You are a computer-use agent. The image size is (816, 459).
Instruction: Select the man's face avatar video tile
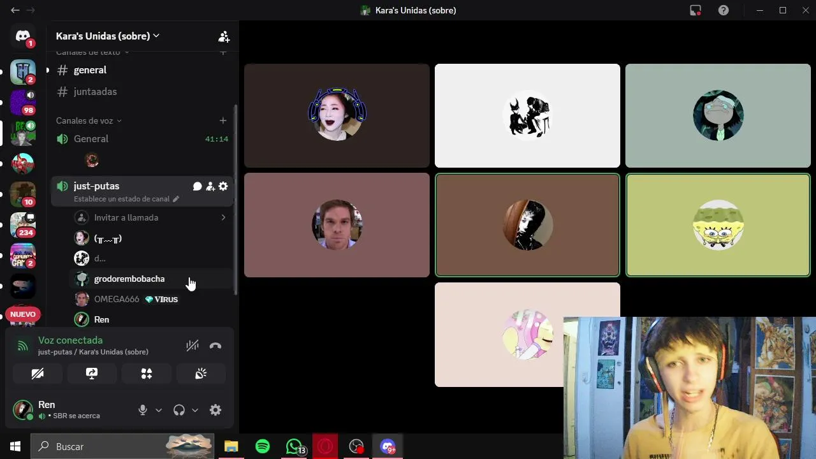(x=337, y=225)
